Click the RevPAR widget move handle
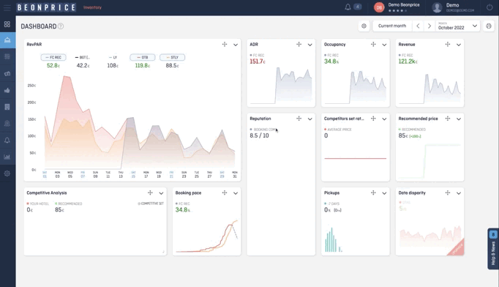This screenshot has height=287, width=499. pos(225,44)
